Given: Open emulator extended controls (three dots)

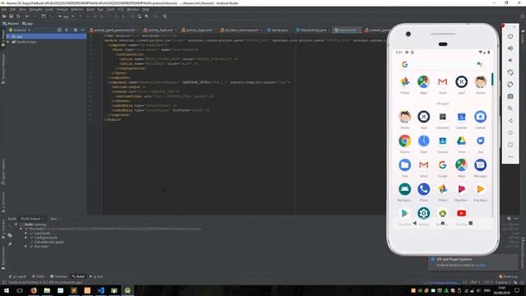Looking at the screenshot, I should (x=510, y=157).
